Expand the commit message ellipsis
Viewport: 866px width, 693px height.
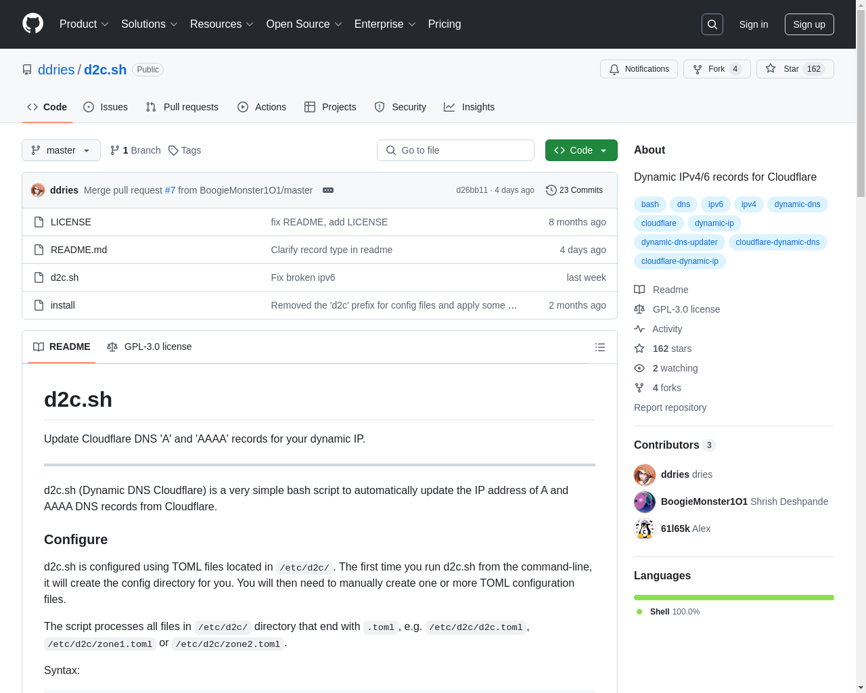click(328, 190)
